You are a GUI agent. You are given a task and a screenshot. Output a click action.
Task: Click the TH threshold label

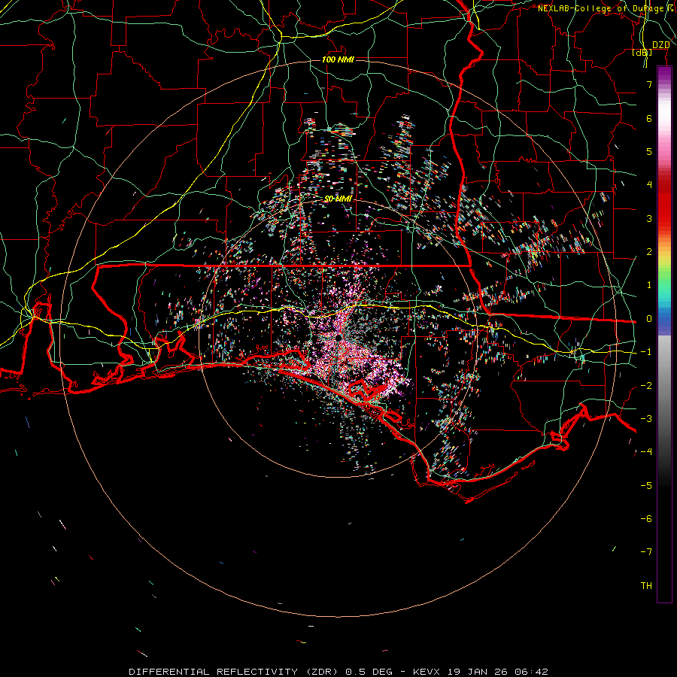point(646,586)
